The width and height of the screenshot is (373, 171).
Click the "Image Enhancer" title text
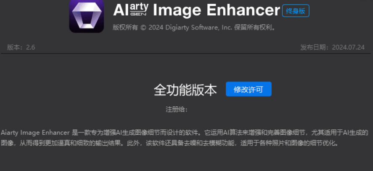[x=216, y=10]
